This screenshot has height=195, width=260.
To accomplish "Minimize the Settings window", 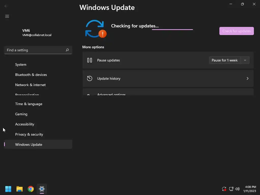I will (231, 4).
